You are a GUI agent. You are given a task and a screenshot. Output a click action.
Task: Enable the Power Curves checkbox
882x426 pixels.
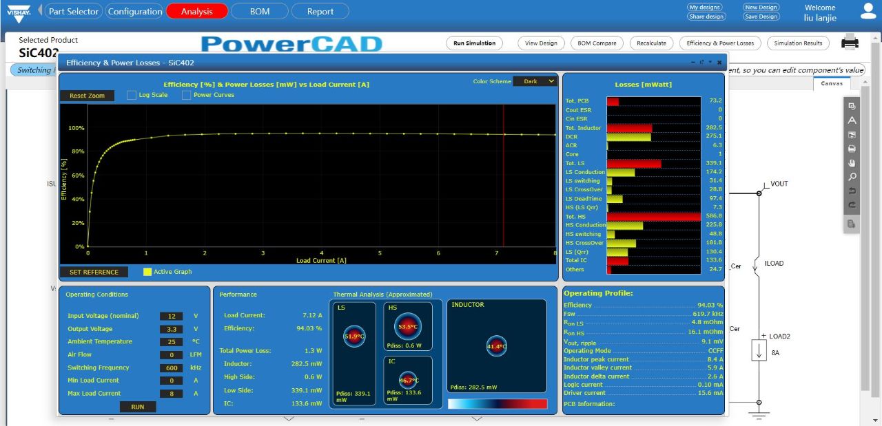pyautogui.click(x=186, y=96)
